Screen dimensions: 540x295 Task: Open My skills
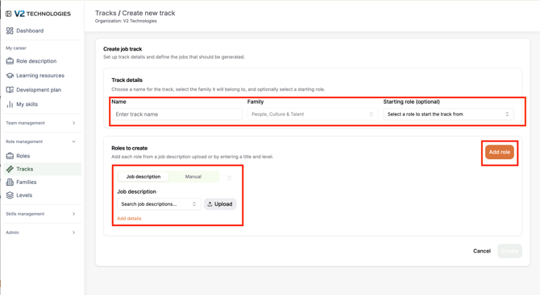click(43, 104)
